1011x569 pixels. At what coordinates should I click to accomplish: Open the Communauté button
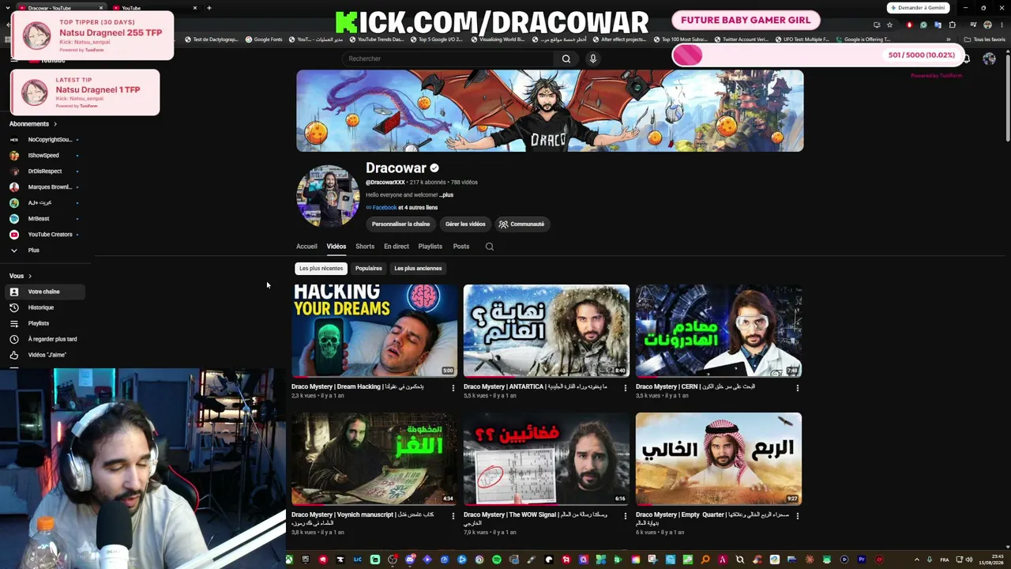(521, 224)
